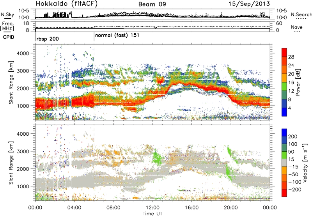Pick the blue bottom segment of Power colorbar
This screenshot has height=216, width=312.
tap(284, 112)
